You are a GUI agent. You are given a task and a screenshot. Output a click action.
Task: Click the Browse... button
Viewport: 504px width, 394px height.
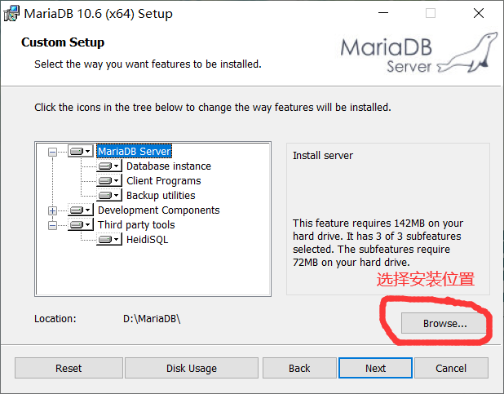tap(444, 323)
